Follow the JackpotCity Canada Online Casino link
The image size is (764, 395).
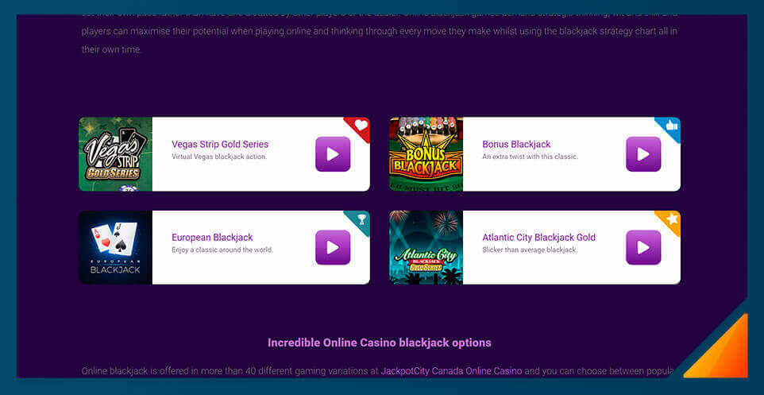click(x=451, y=370)
